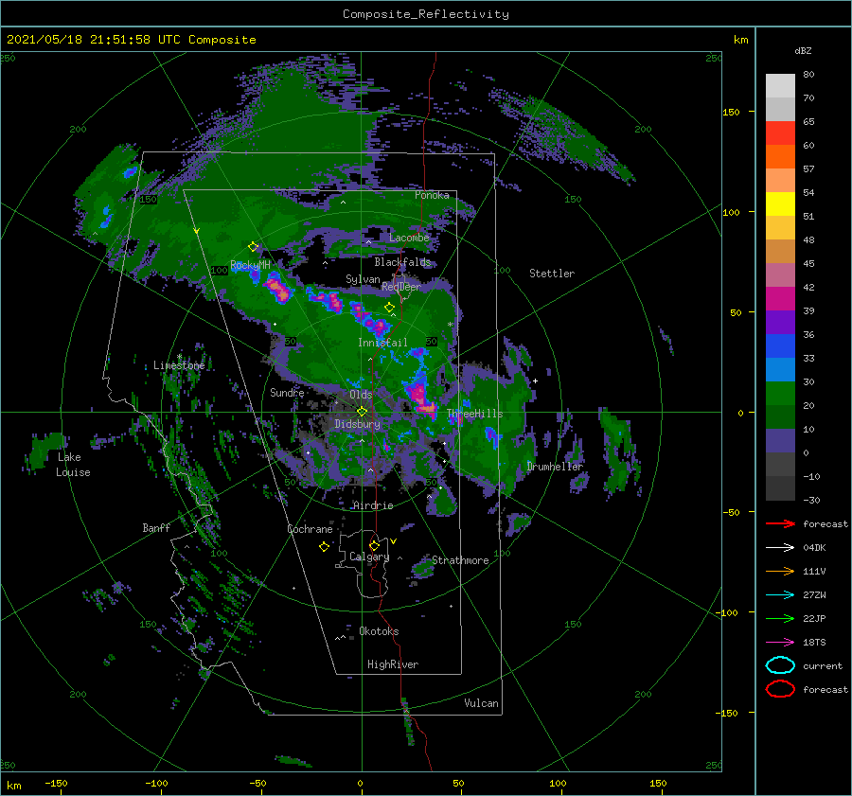Select the orange 111V arrow legend entry
This screenshot has width=852, height=796.
pos(780,571)
